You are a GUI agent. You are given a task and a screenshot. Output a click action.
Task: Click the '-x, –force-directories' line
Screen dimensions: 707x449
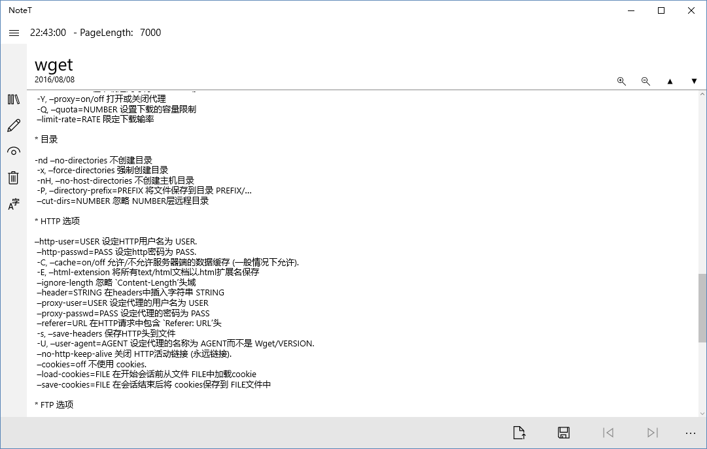coord(102,171)
